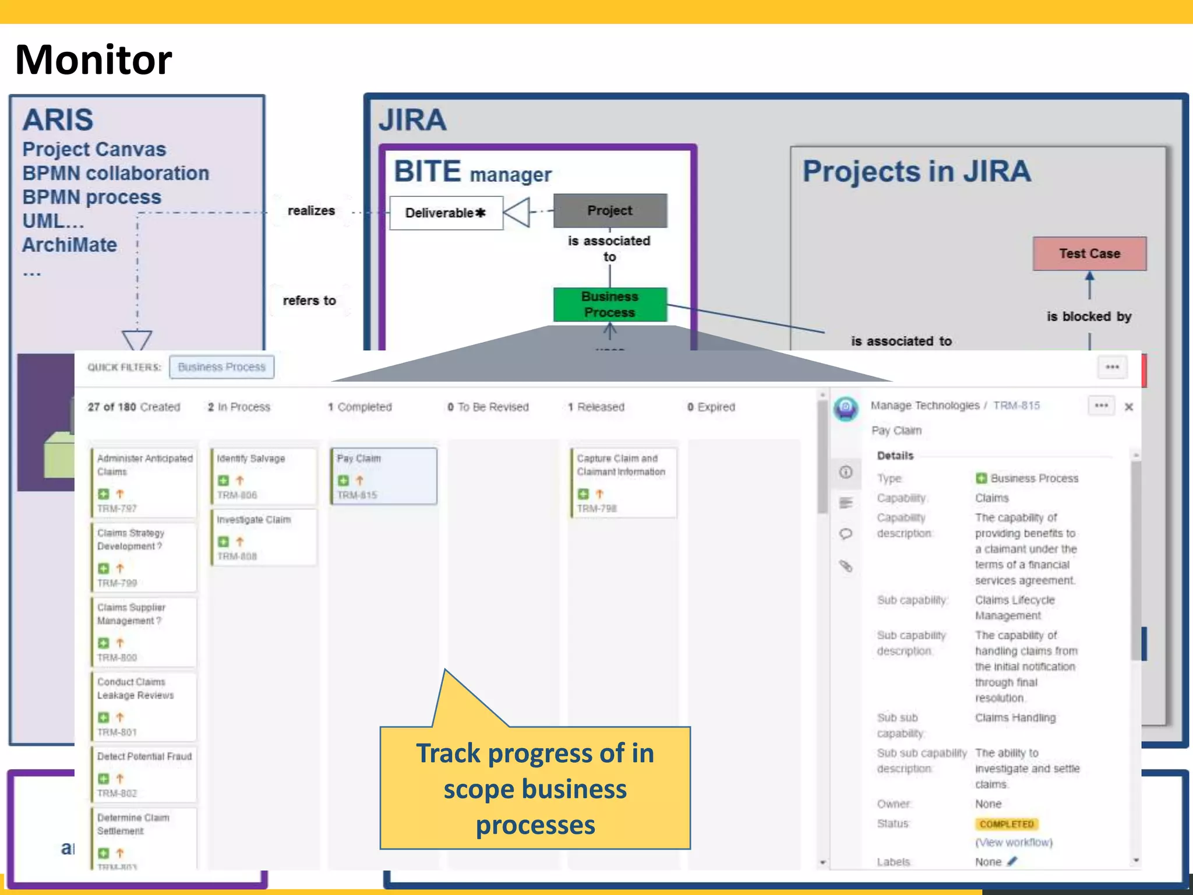The width and height of the screenshot is (1193, 895).
Task: Toggle the Business Process quick filter
Action: 221,367
